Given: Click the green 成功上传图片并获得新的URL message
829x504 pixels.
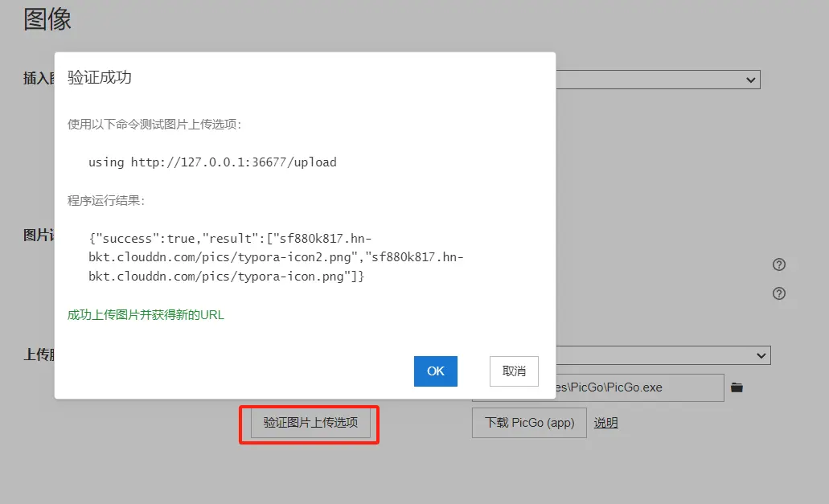Looking at the screenshot, I should coord(146,315).
